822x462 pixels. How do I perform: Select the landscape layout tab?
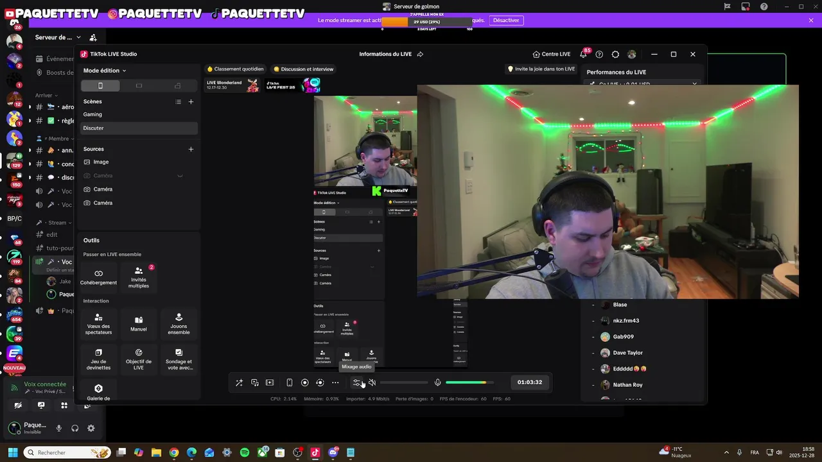[139, 85]
